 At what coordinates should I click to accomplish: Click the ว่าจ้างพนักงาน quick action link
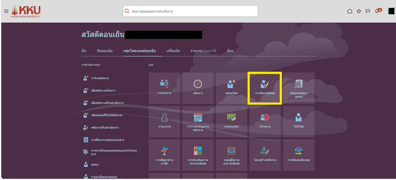pos(100,78)
